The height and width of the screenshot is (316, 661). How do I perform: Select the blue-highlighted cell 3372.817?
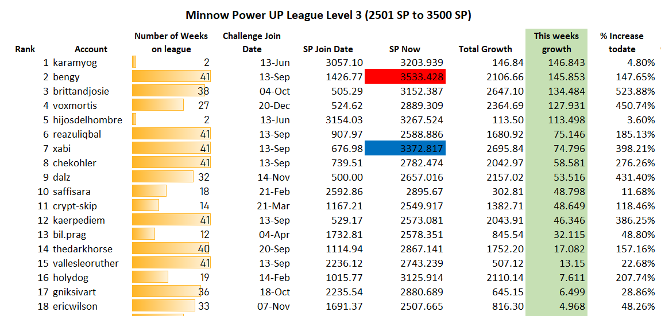405,149
